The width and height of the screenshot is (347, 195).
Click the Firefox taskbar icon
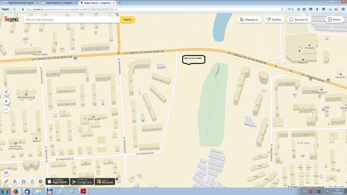click(x=16, y=191)
